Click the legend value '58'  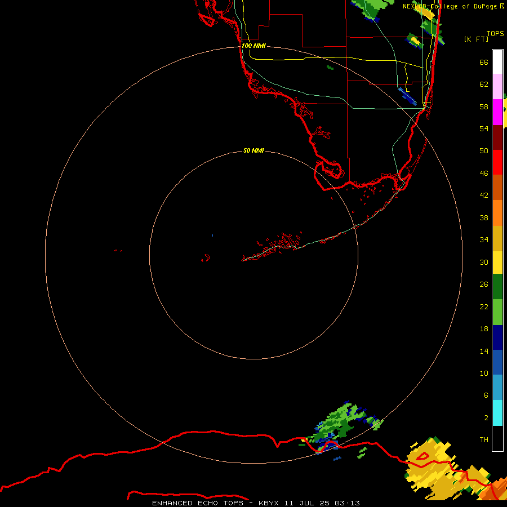click(484, 106)
